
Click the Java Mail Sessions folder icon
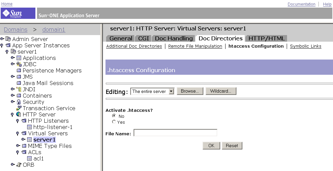pyautogui.click(x=19, y=83)
